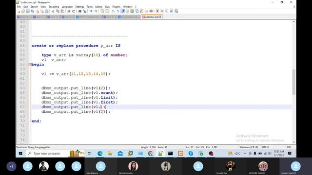Open the Windows Start button
This screenshot has width=312, height=175.
[x=20, y=154]
